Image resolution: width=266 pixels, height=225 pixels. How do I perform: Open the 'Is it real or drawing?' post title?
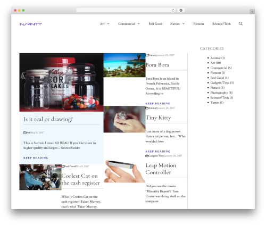coord(48,119)
